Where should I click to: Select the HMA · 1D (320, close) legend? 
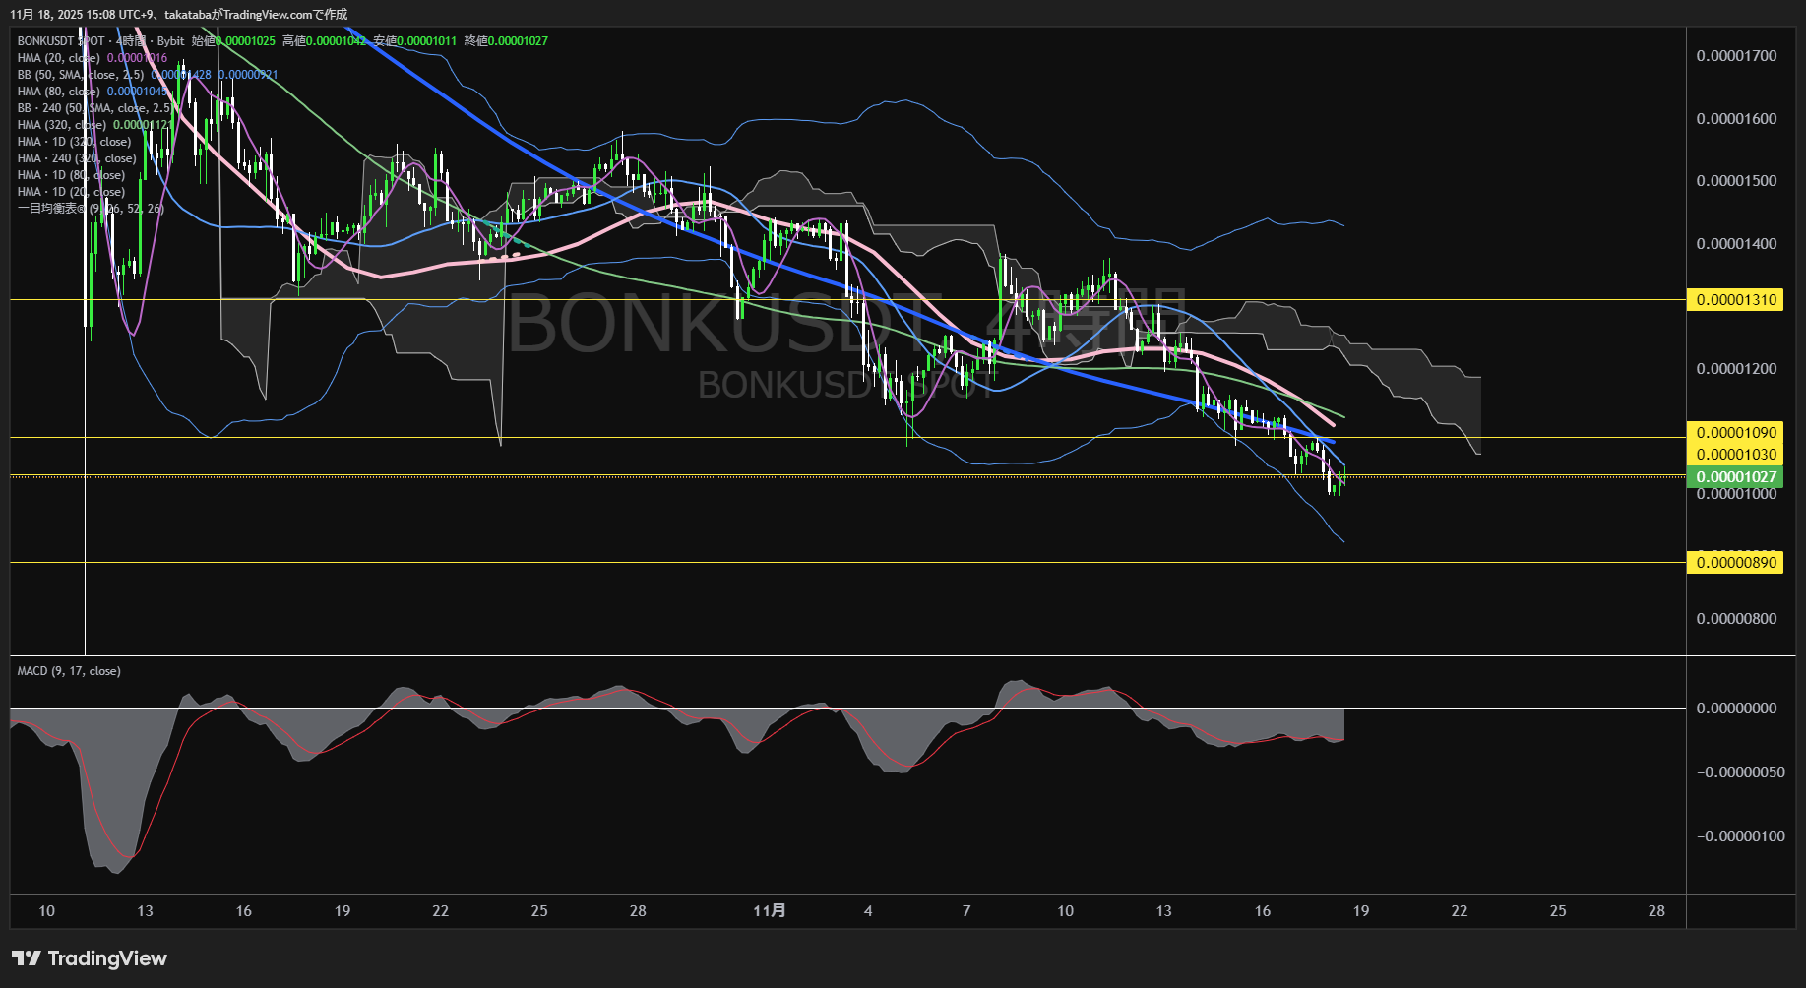(x=74, y=142)
